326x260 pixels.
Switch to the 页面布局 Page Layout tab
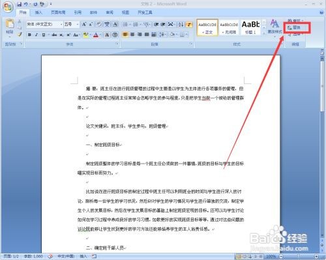point(58,12)
